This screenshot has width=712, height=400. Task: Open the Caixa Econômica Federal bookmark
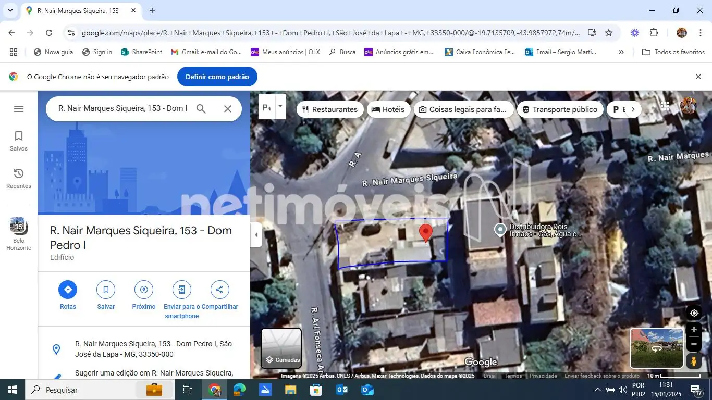click(480, 52)
